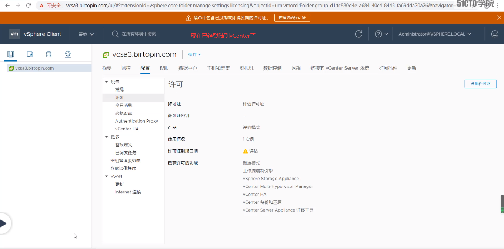
Task: Collapse the vSAN tree section
Action: [107, 176]
